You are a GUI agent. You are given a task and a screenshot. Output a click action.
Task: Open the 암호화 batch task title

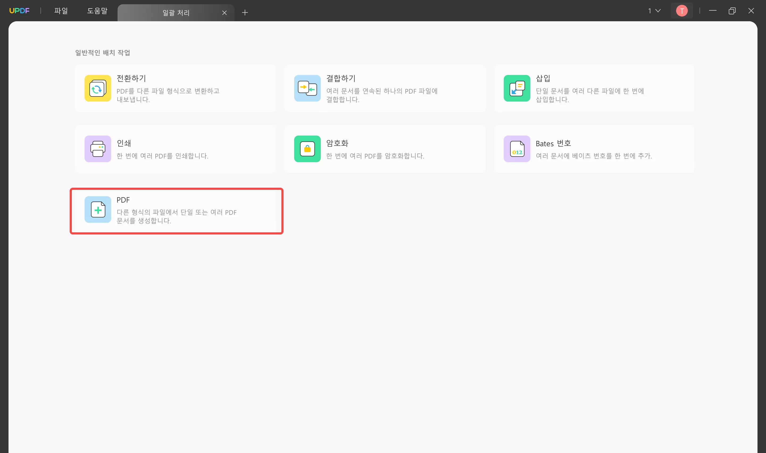tap(337, 143)
